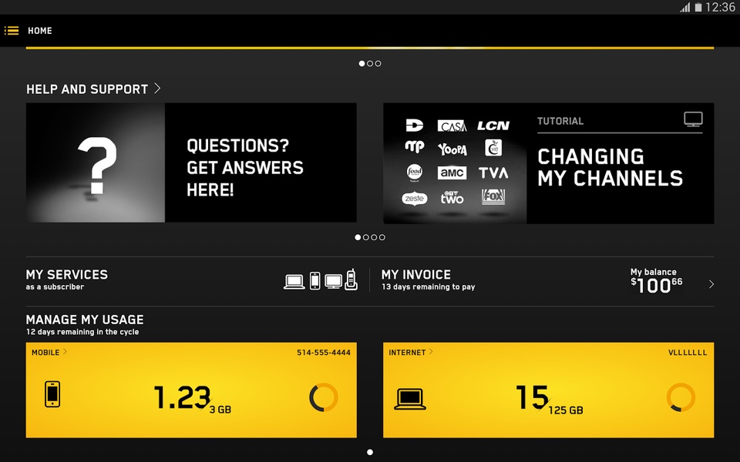
Task: Open the hamburger navigation menu
Action: point(12,31)
